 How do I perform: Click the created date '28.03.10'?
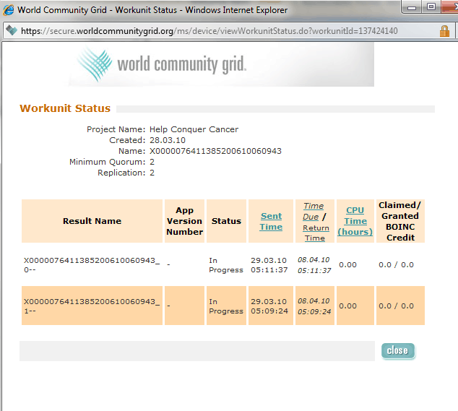[168, 140]
